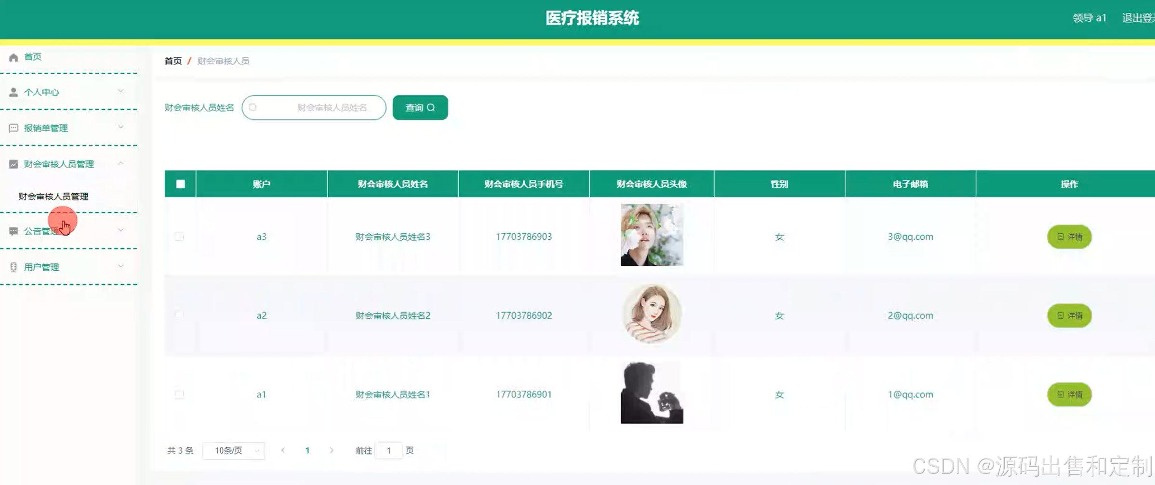Check the row checkbox for account a2

pos(179,315)
